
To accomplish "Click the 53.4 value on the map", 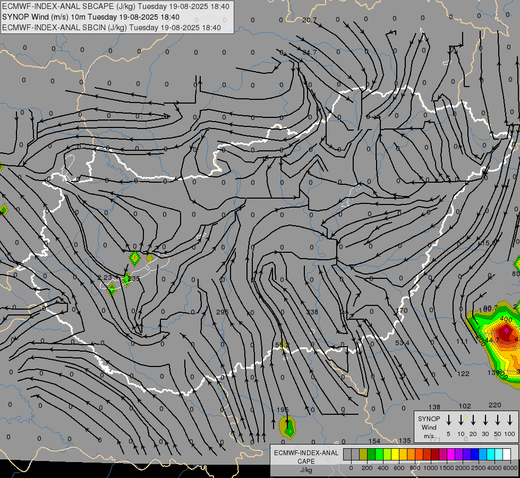I will [402, 343].
